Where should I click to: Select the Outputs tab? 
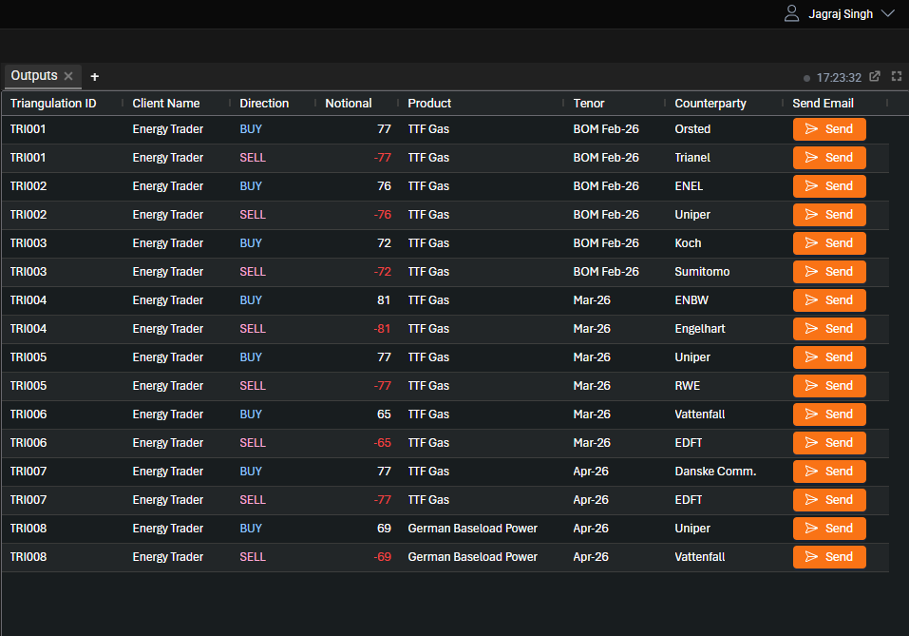[x=34, y=76]
